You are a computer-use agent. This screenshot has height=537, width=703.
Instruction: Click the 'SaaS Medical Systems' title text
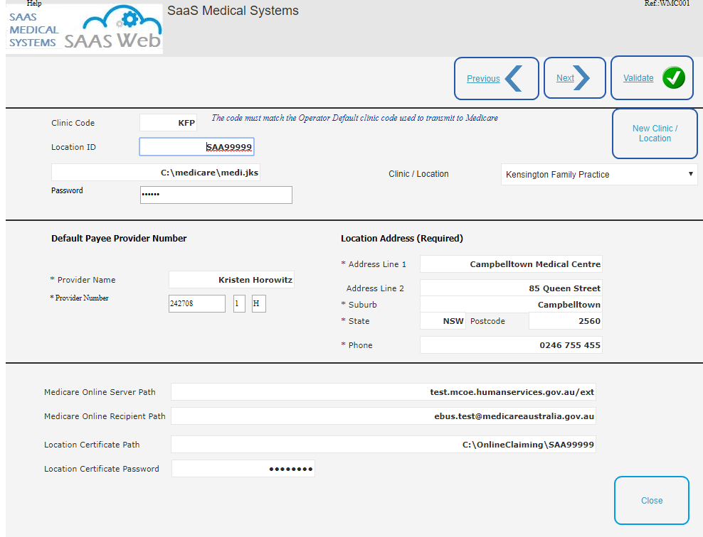pos(233,11)
